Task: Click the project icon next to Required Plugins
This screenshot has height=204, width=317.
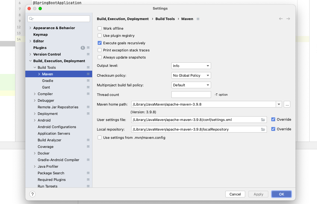Action: (88, 180)
